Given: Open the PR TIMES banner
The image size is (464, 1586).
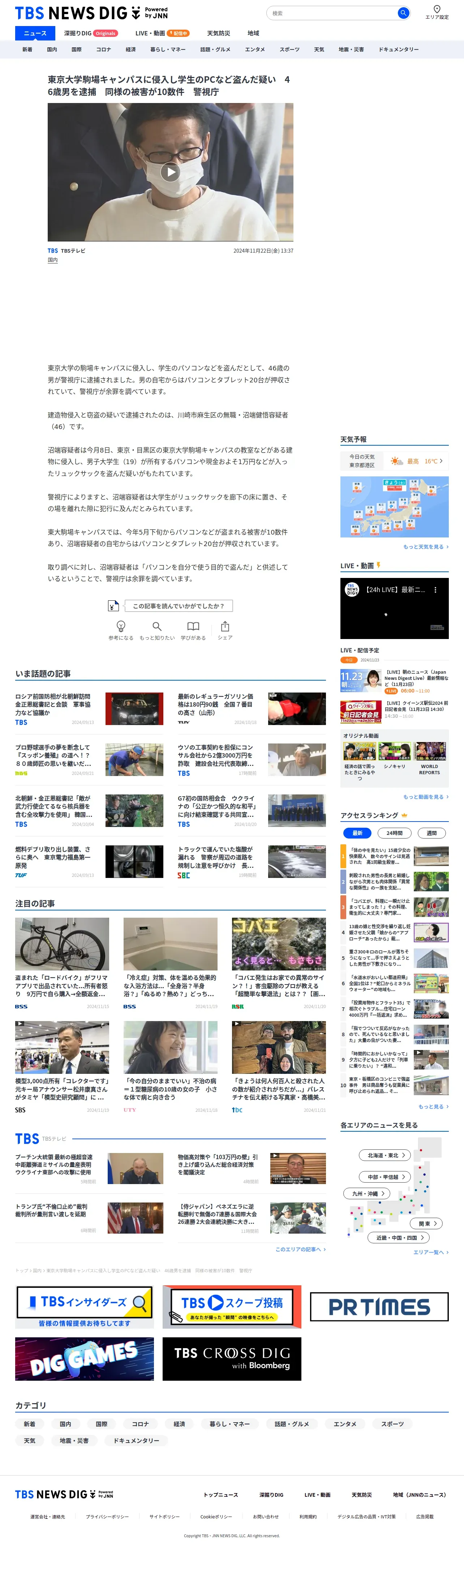Looking at the screenshot, I should [x=379, y=1307].
